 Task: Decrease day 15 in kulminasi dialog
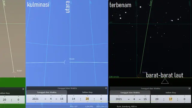(62, 102)
